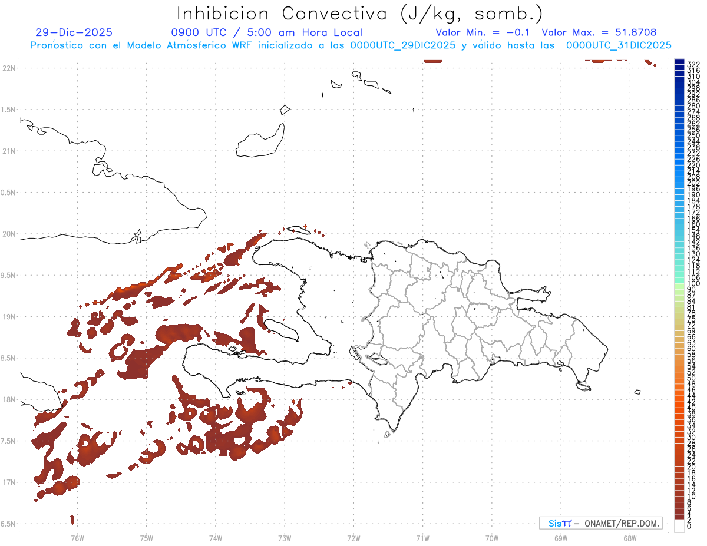Click the "76W" longitude label
The height and width of the screenshot is (546, 707).
point(77,538)
